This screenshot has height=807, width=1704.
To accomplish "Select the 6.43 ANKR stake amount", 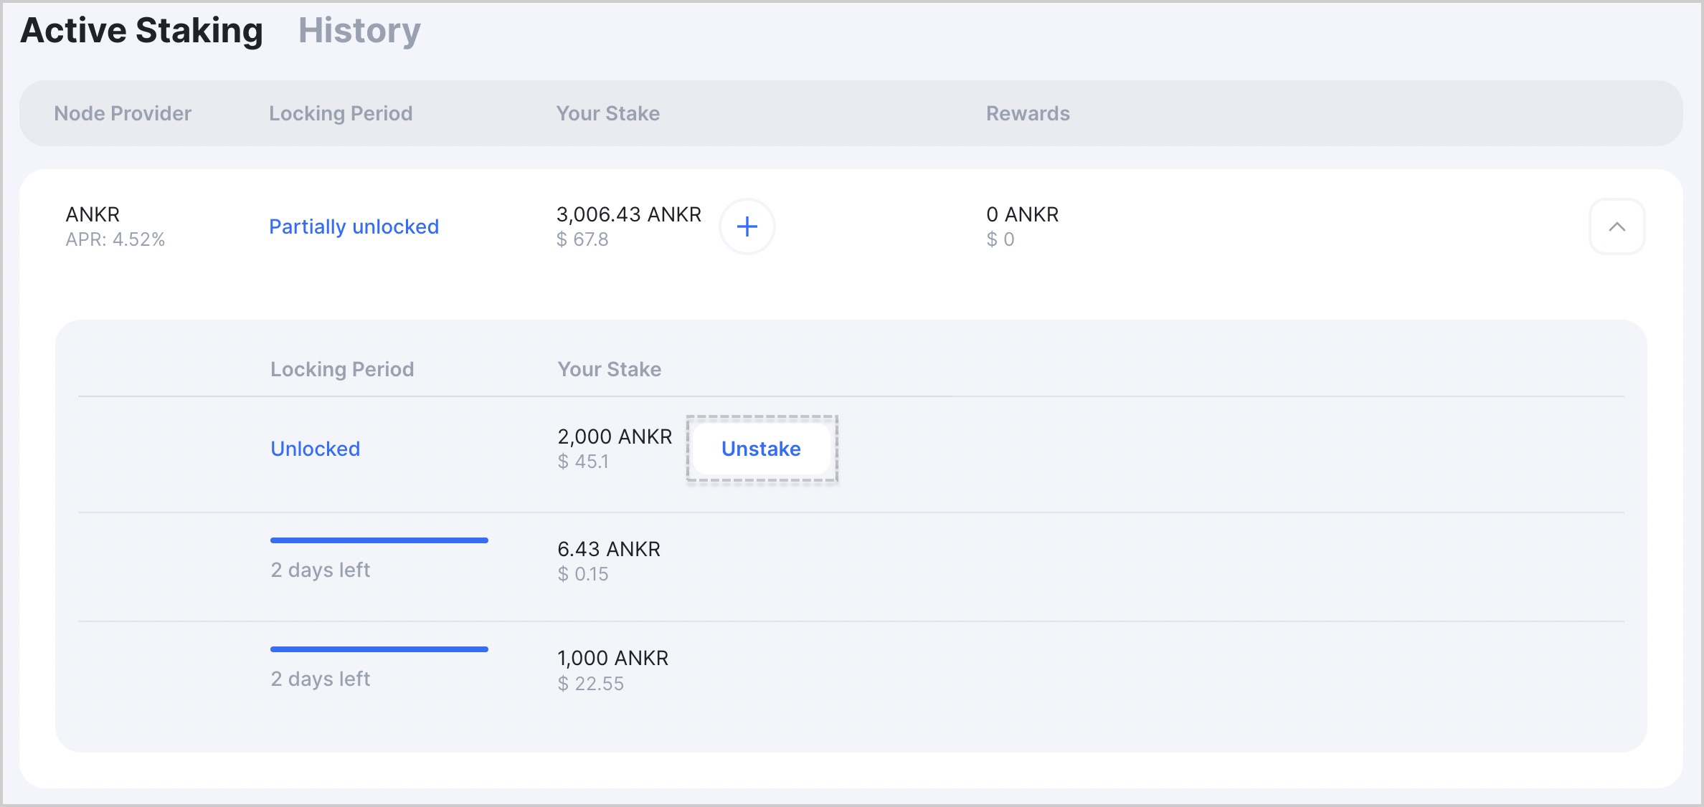I will coord(609,549).
